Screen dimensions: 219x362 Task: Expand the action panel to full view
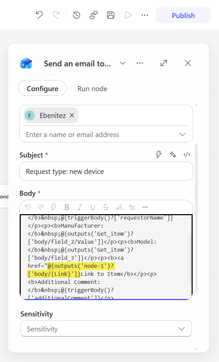(x=164, y=63)
